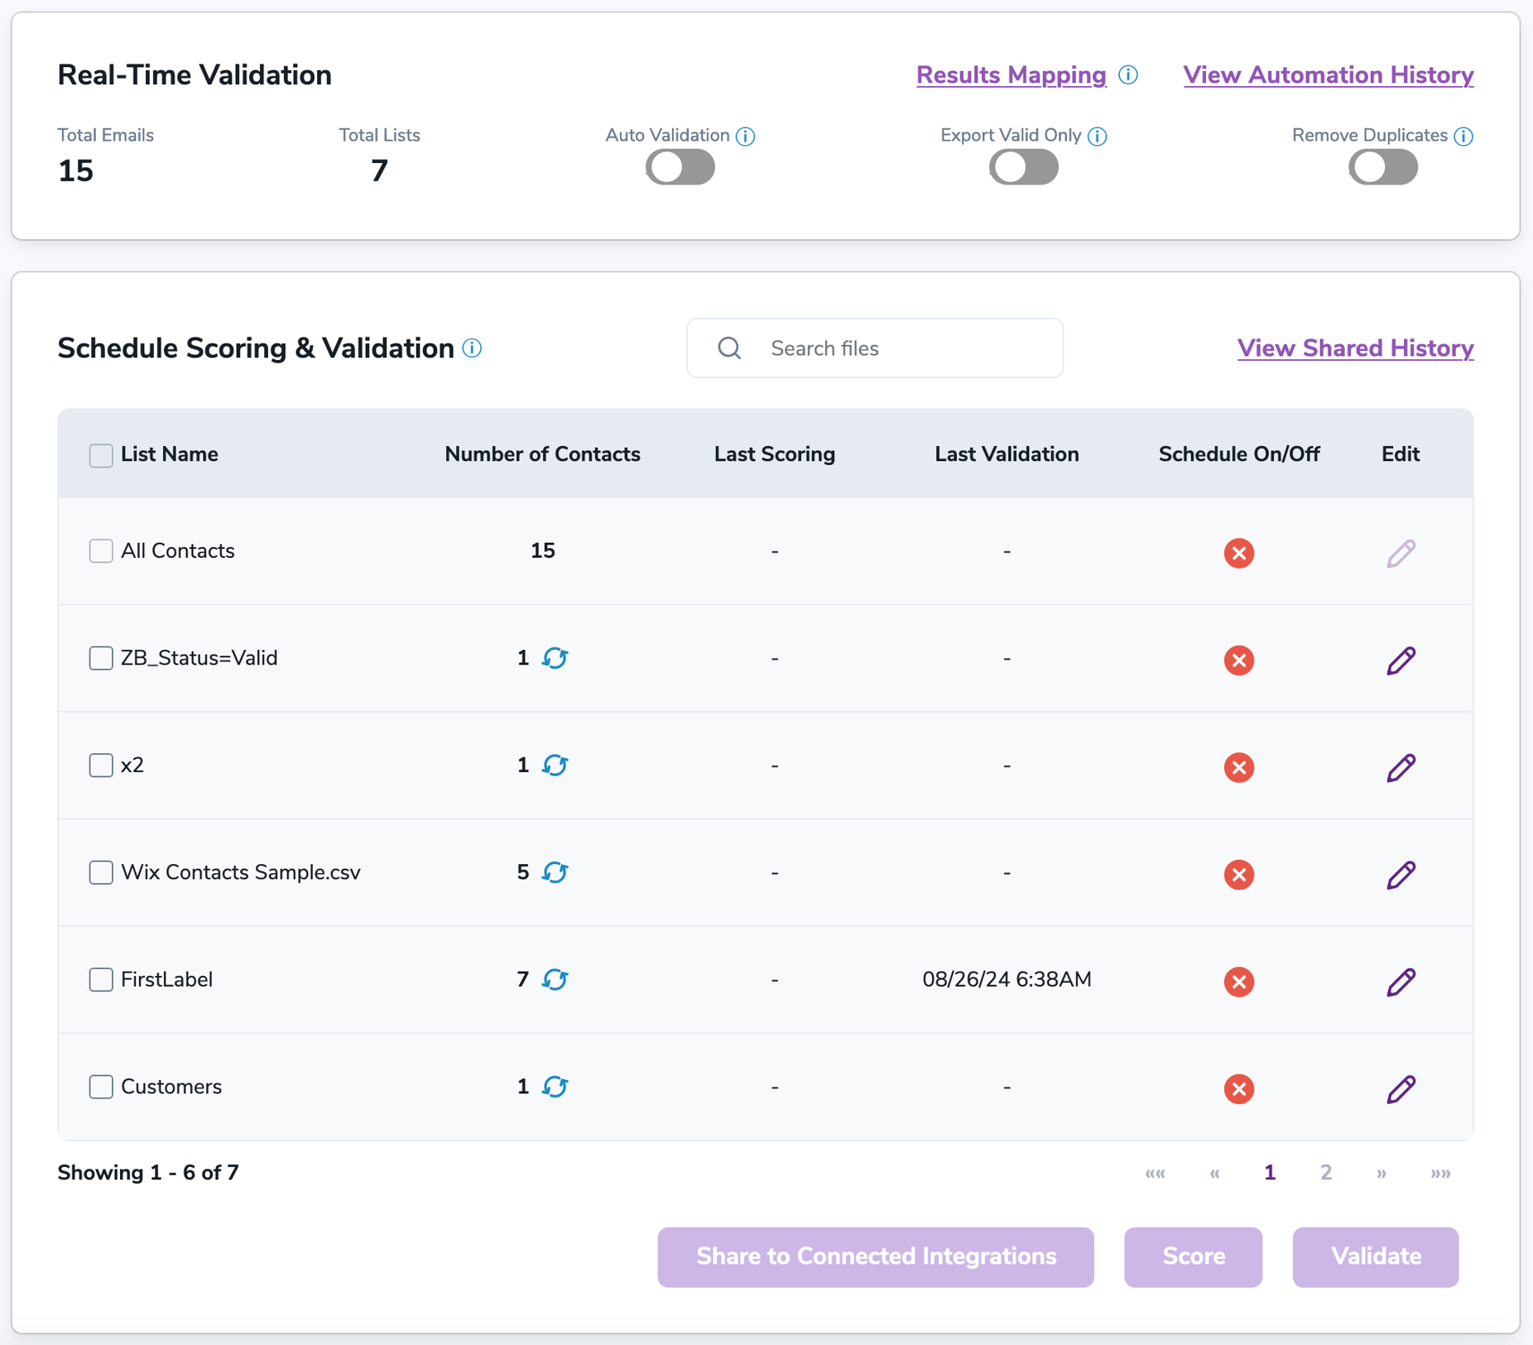Screen dimensions: 1533x1345
Task: Go to pagination page 2
Action: point(1325,1173)
